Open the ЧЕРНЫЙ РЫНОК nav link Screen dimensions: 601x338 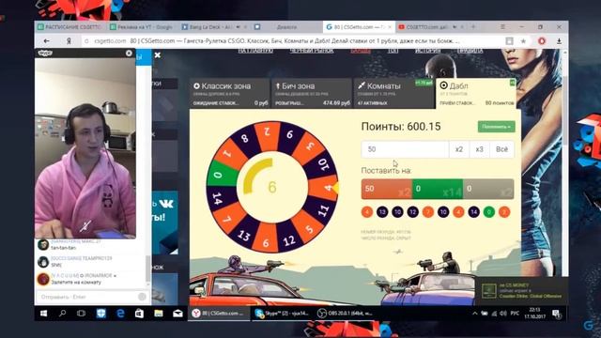pos(311,51)
